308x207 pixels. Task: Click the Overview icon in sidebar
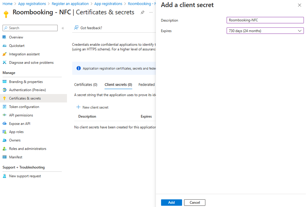pos(4,37)
